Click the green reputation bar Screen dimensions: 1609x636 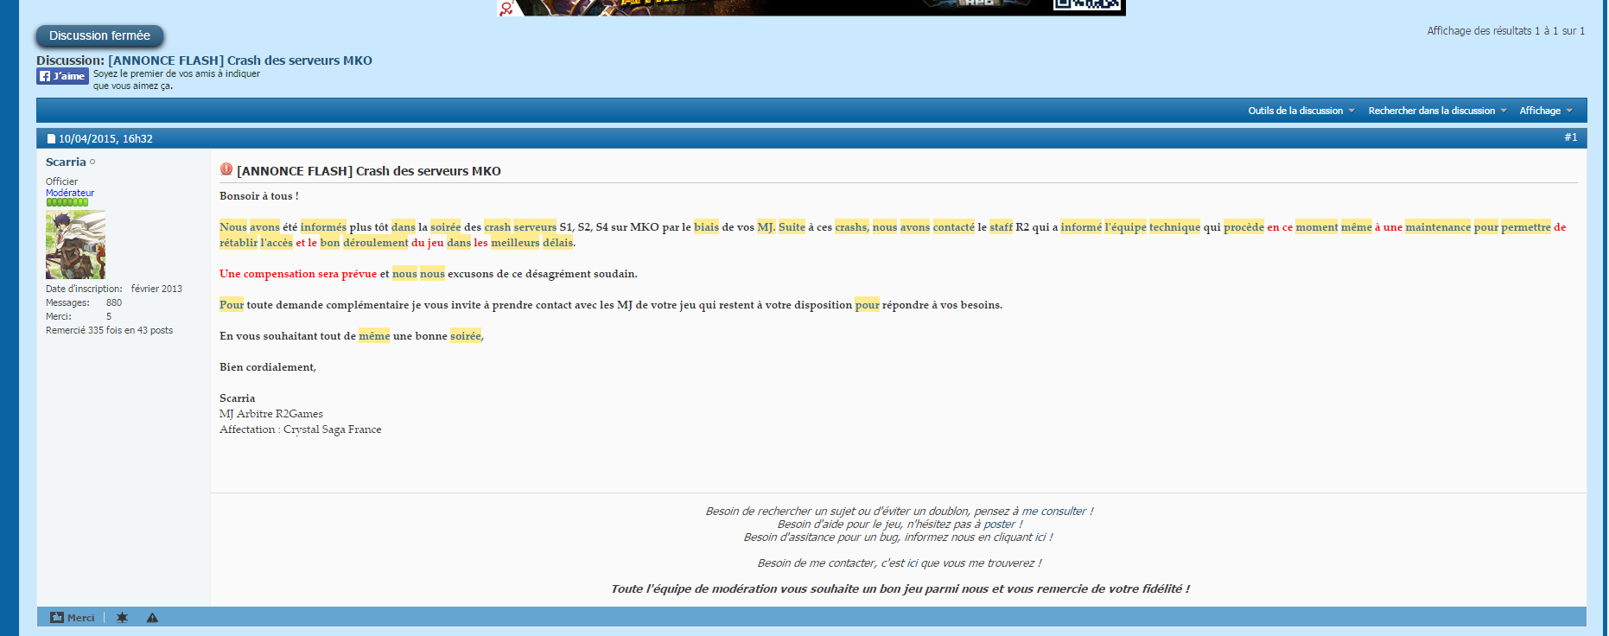click(67, 202)
